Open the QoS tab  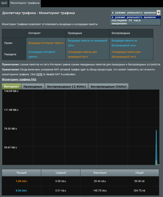click(4, 3)
